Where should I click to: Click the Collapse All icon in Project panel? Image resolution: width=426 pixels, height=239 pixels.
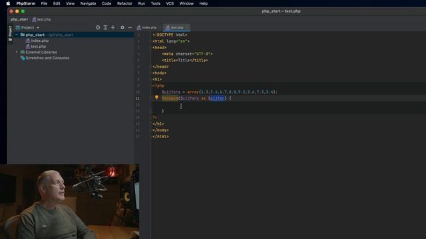(x=113, y=28)
